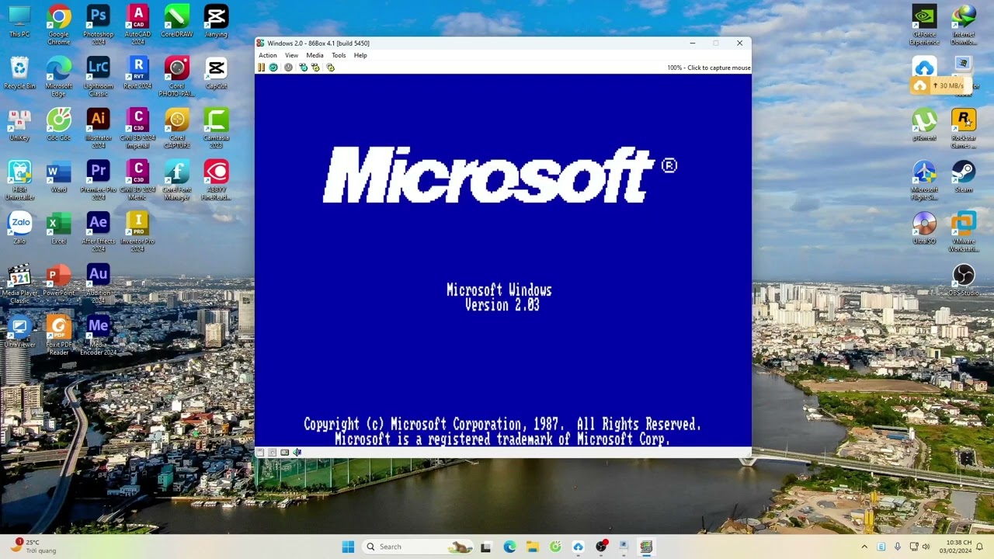This screenshot has height=559, width=994.
Task: Click the sound speaker status bar icon
Action: click(x=297, y=452)
